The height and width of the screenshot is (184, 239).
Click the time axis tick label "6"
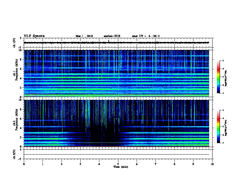pos(137,164)
